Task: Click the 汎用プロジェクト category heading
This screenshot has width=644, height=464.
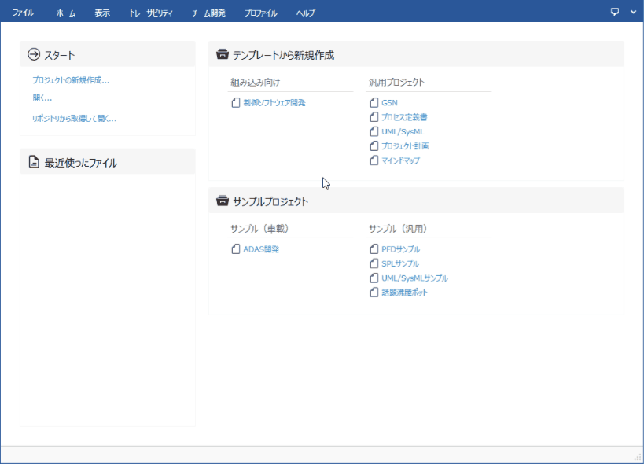Action: (x=396, y=82)
